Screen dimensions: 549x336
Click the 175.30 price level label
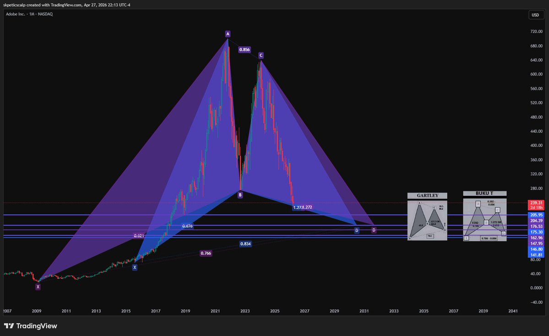pos(536,232)
